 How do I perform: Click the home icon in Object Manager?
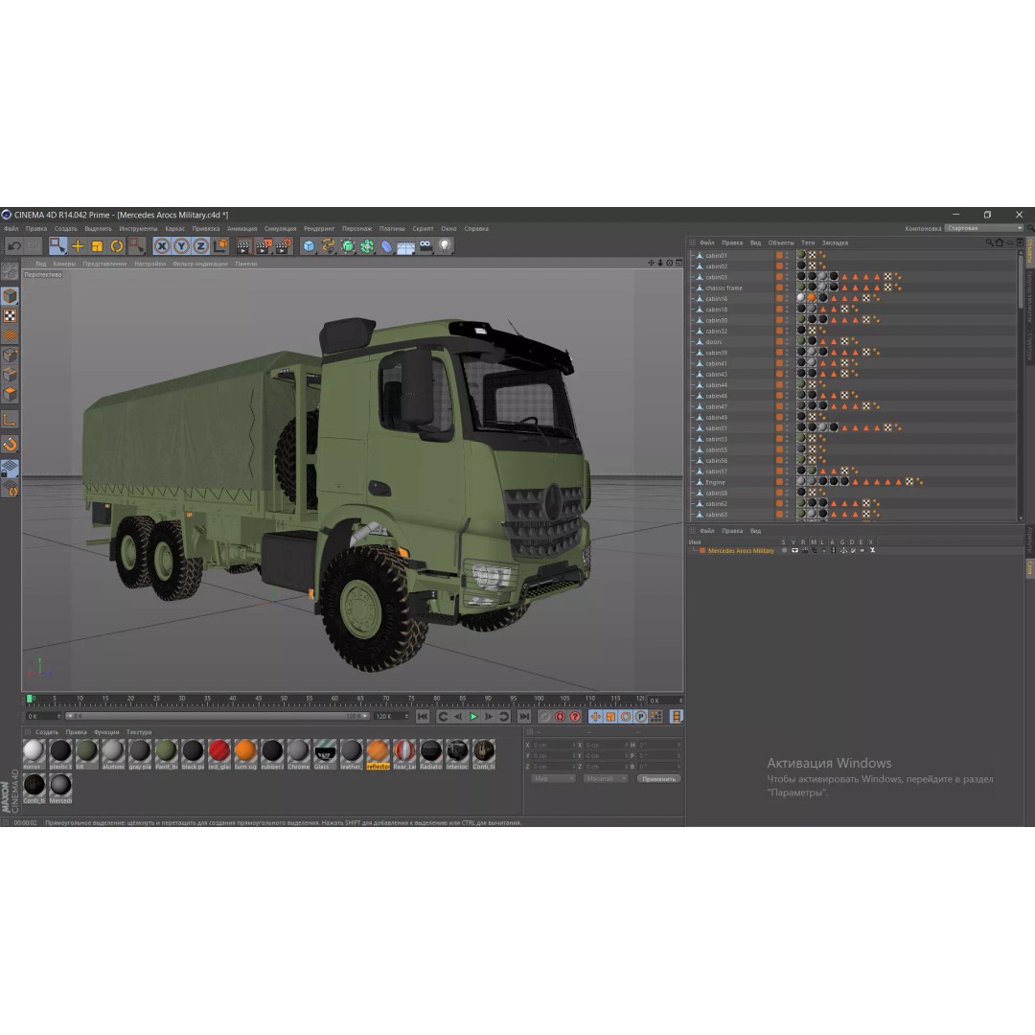(1000, 242)
